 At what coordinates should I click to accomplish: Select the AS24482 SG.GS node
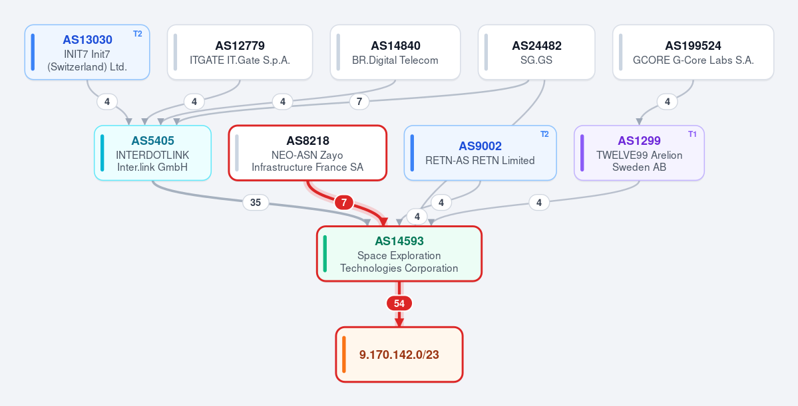tap(536, 52)
